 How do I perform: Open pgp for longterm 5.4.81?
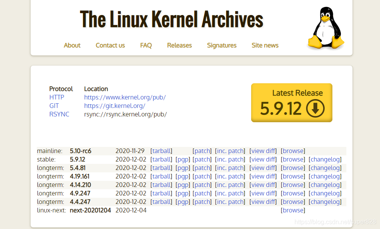183,168
